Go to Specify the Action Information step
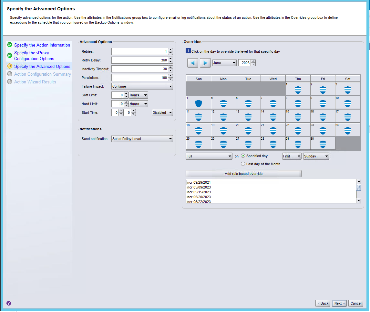Screen dimensions: 370x312 [x=42, y=45]
